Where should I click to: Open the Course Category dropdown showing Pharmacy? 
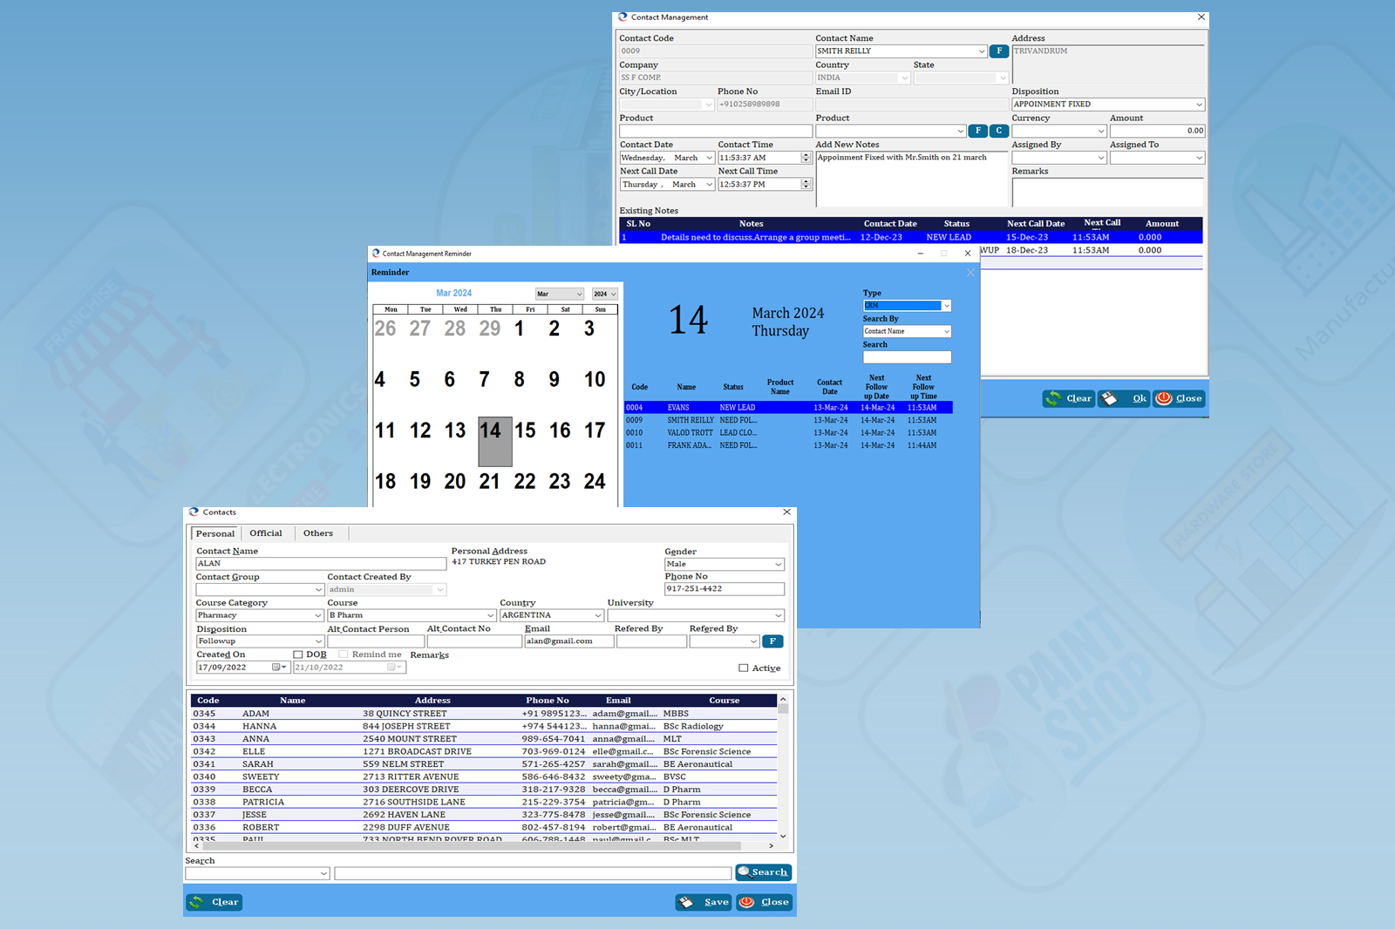[x=317, y=615]
